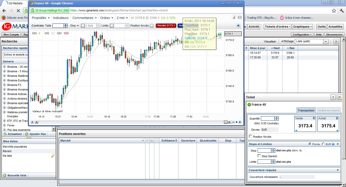Reset chart zoom with dot icon

pos(237,122)
